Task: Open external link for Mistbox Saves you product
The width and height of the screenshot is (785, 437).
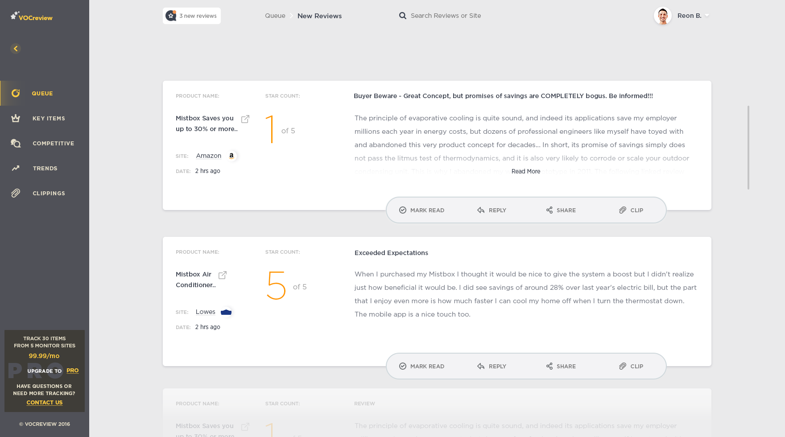Action: point(245,119)
